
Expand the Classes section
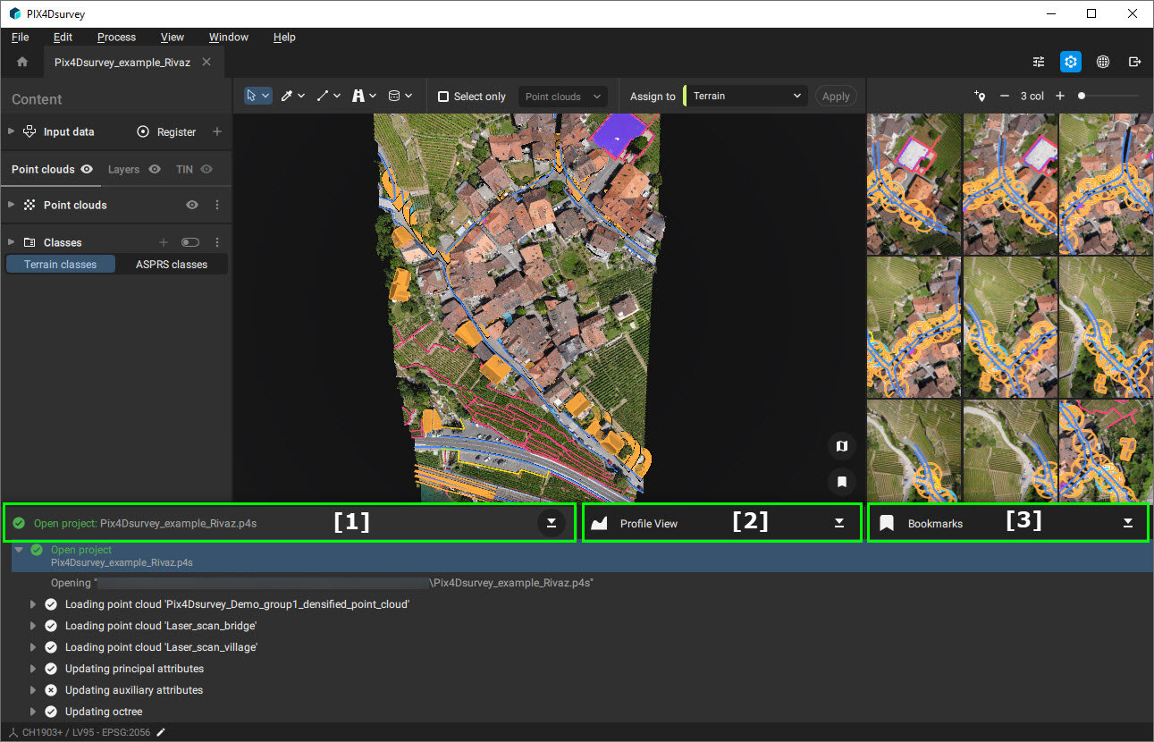pos(11,242)
